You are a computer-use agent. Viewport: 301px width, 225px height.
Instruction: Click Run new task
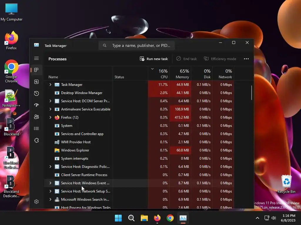tap(154, 59)
